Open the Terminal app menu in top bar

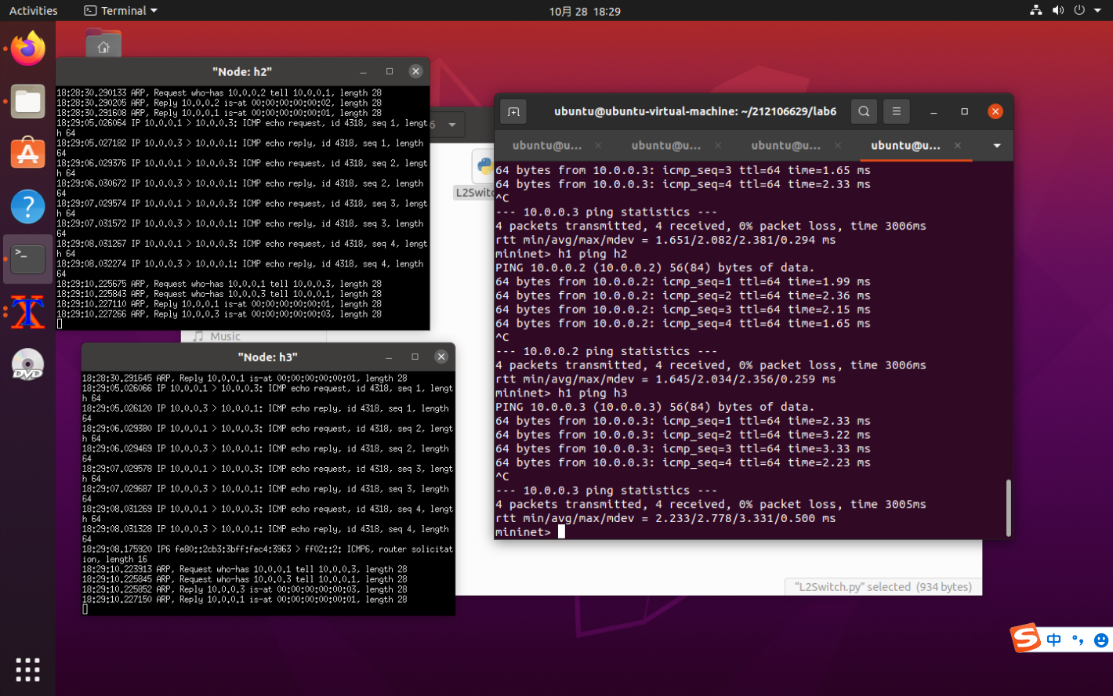[x=121, y=11]
